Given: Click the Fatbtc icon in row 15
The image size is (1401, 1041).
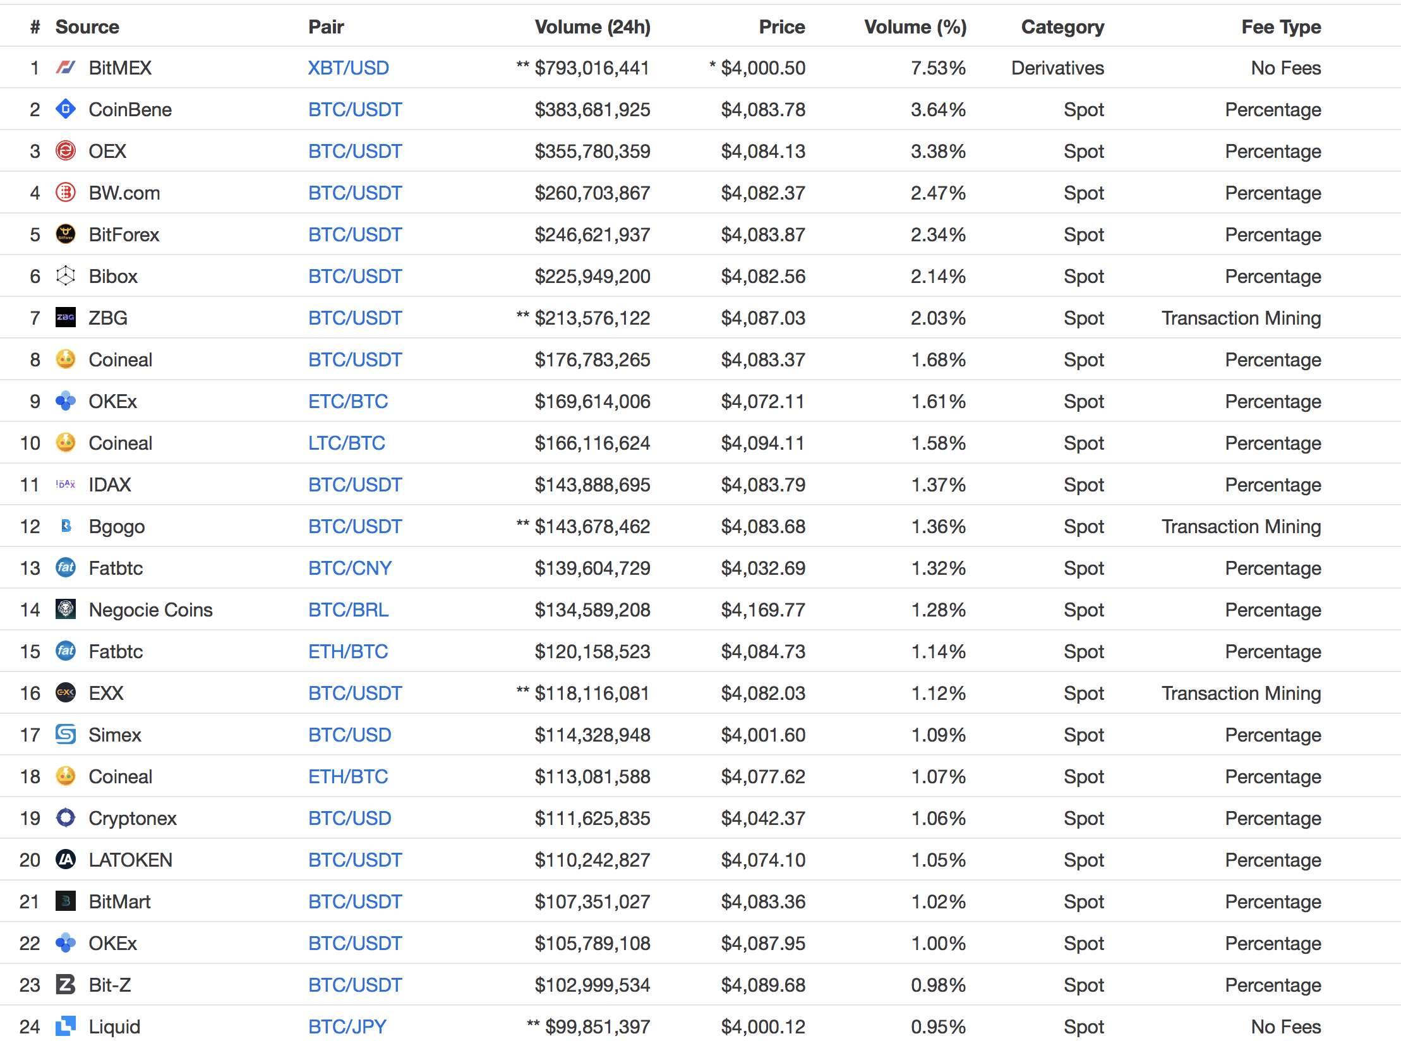Looking at the screenshot, I should coord(66,651).
